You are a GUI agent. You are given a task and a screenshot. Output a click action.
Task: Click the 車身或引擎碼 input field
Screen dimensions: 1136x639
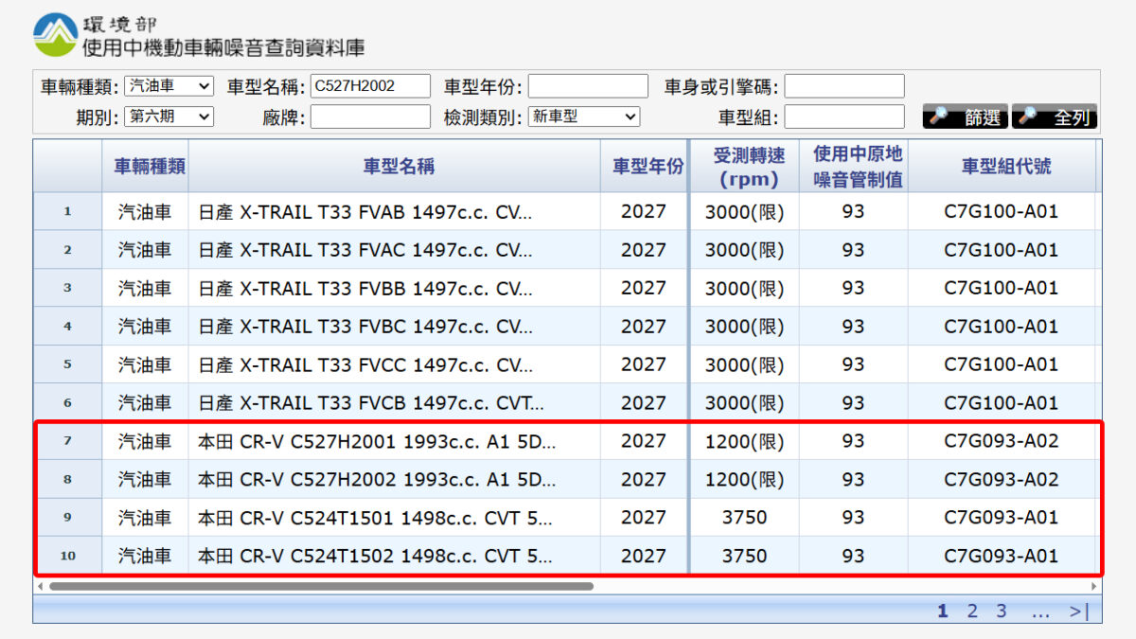point(843,86)
